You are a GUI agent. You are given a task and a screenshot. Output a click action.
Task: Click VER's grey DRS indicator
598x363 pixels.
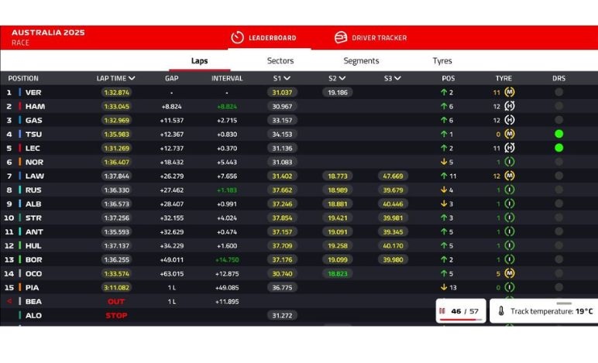558,92
